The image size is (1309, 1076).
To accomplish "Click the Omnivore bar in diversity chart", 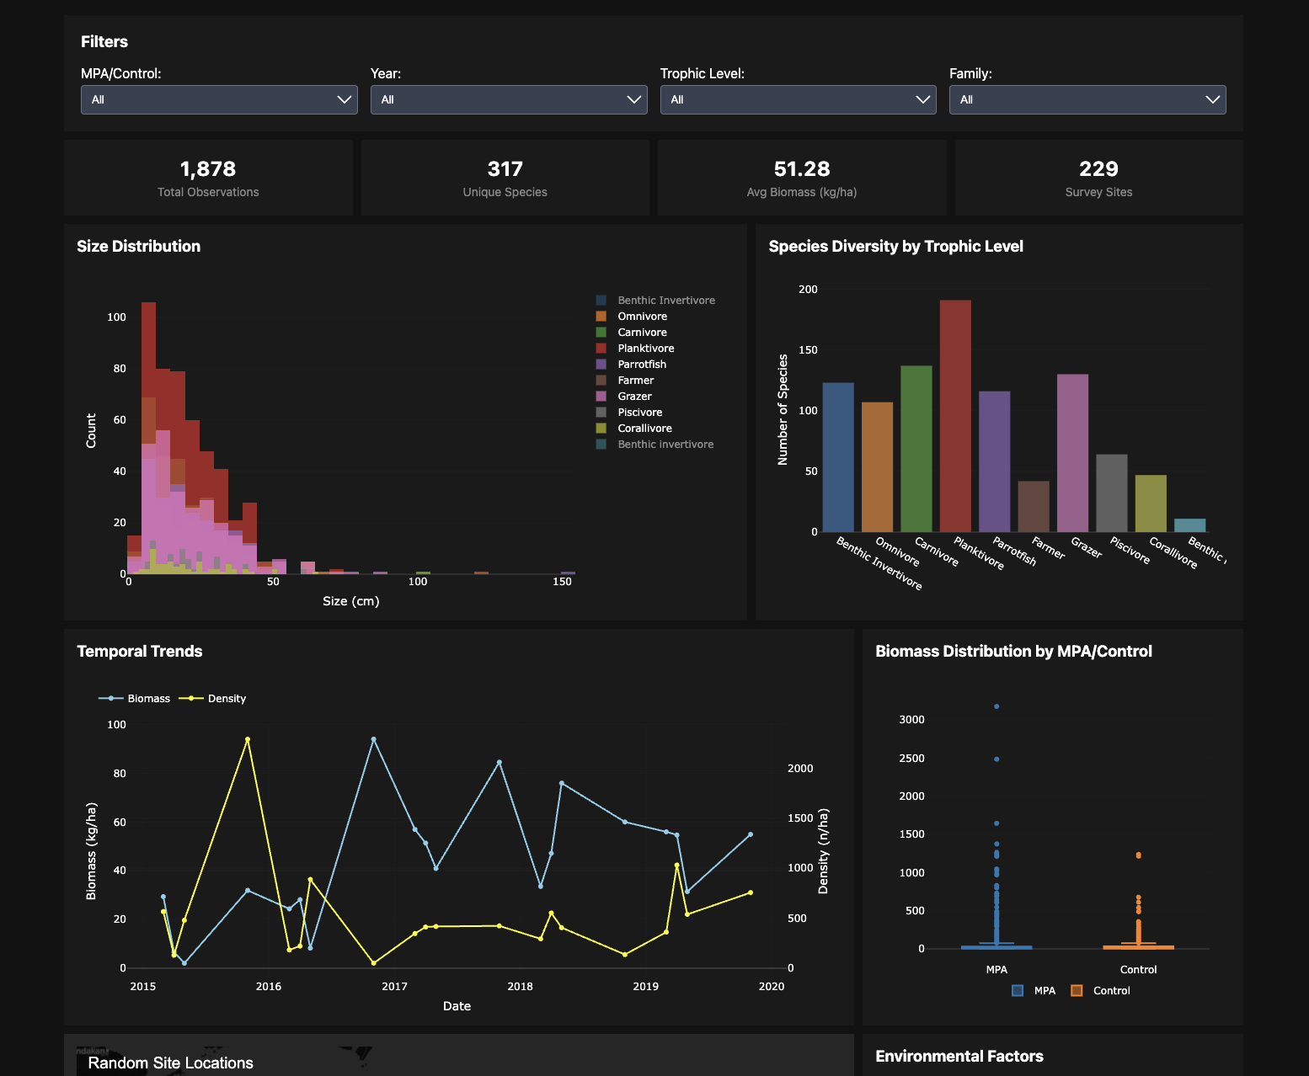I will point(877,467).
